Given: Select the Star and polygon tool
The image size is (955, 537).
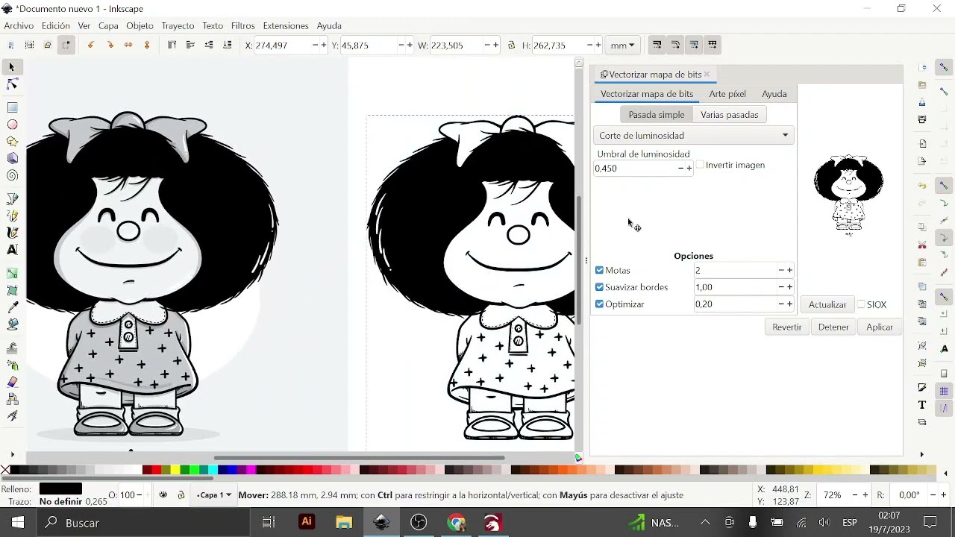Looking at the screenshot, I should 12,142.
